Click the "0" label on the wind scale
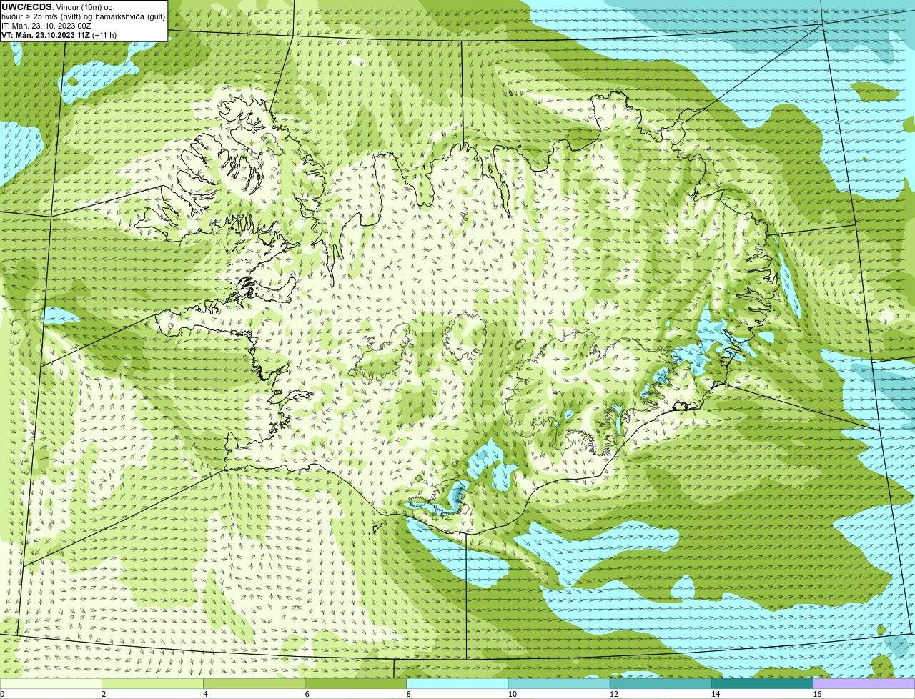This screenshot has height=699, width=915. 3,694
